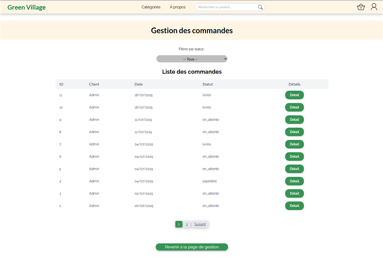This screenshot has height=277, width=383.
Task: View Détail for order 8
Action: pyautogui.click(x=294, y=132)
